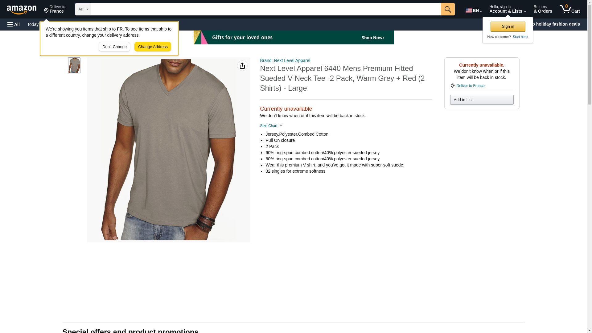Click into the Amazon search field

point(266,9)
